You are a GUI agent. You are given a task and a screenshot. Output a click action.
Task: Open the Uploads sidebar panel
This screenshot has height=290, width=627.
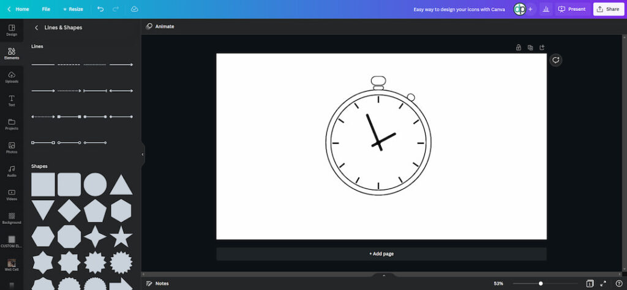[x=12, y=78]
